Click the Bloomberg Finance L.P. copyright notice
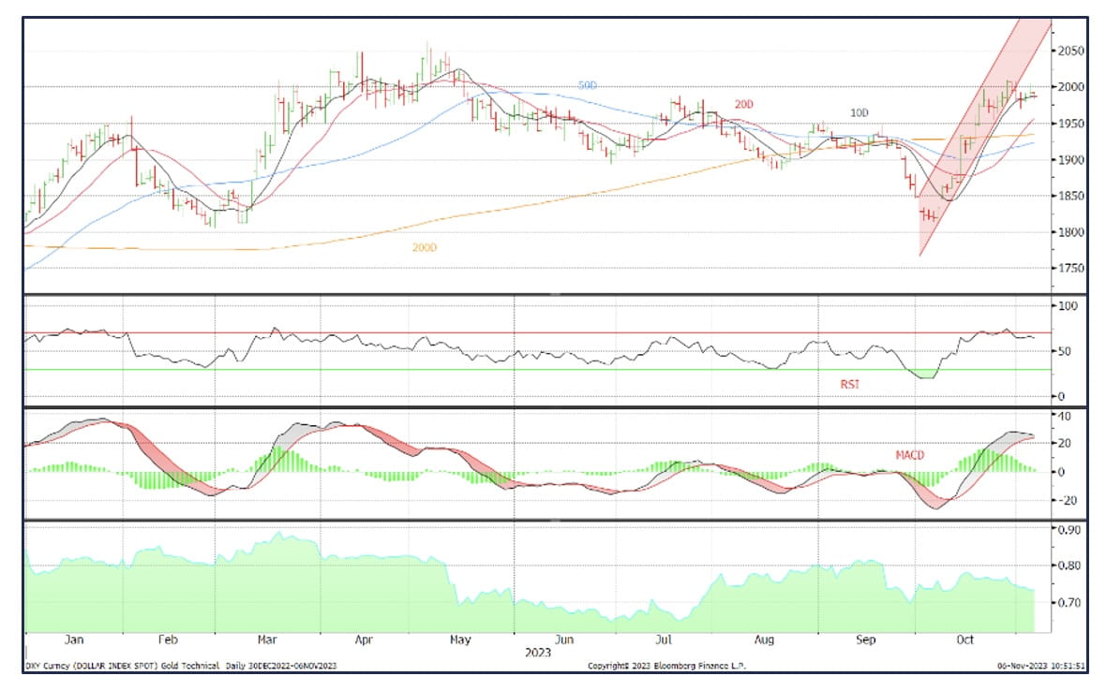 [x=666, y=666]
